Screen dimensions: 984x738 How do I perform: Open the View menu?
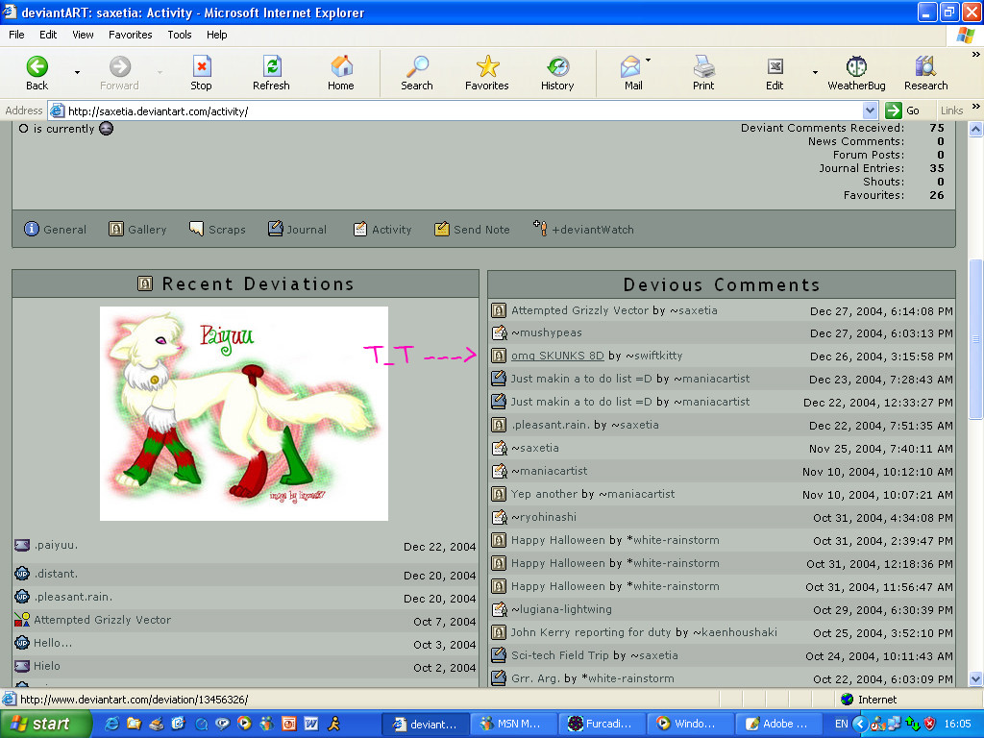click(x=83, y=35)
